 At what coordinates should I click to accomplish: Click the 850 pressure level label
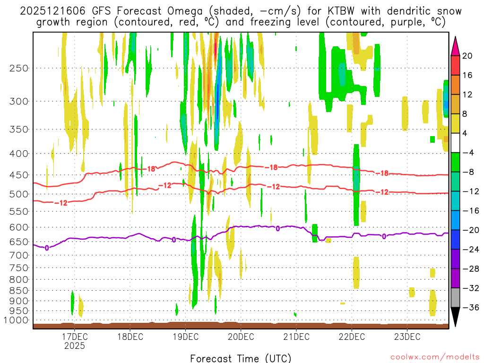pyautogui.click(x=19, y=291)
